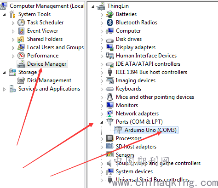Click the Imaging devices camera icon

110,80
